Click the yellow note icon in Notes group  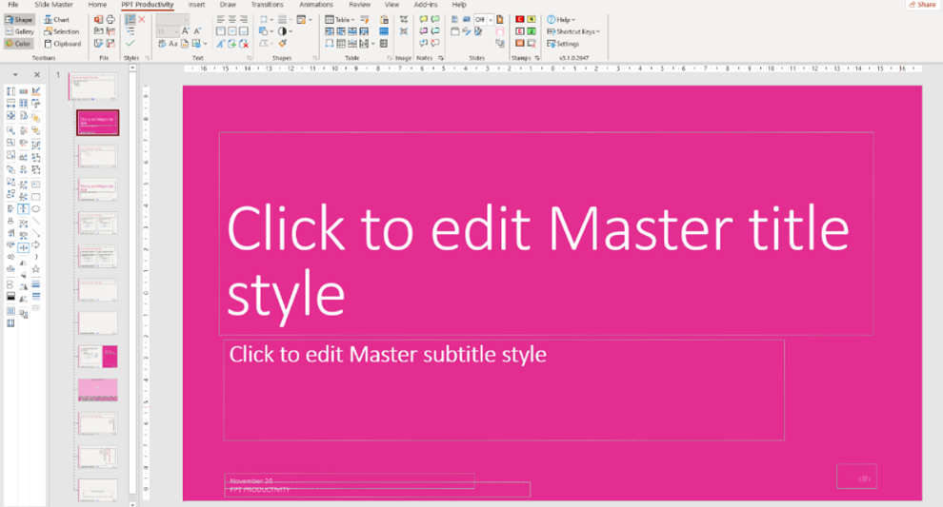(423, 20)
